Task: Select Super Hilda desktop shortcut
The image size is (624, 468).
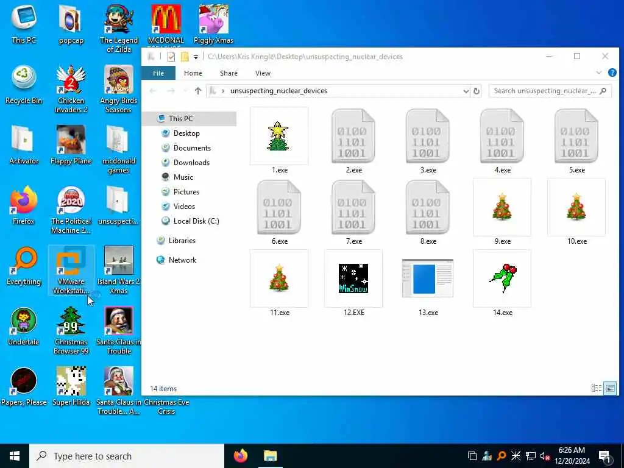Action: (x=71, y=387)
